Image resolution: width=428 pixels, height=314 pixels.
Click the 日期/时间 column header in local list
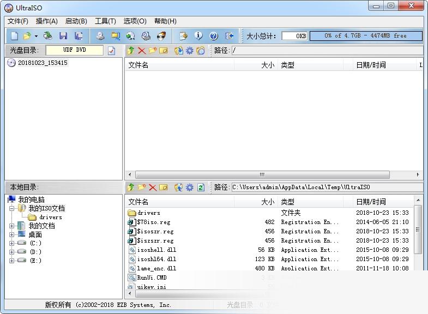(x=371, y=202)
